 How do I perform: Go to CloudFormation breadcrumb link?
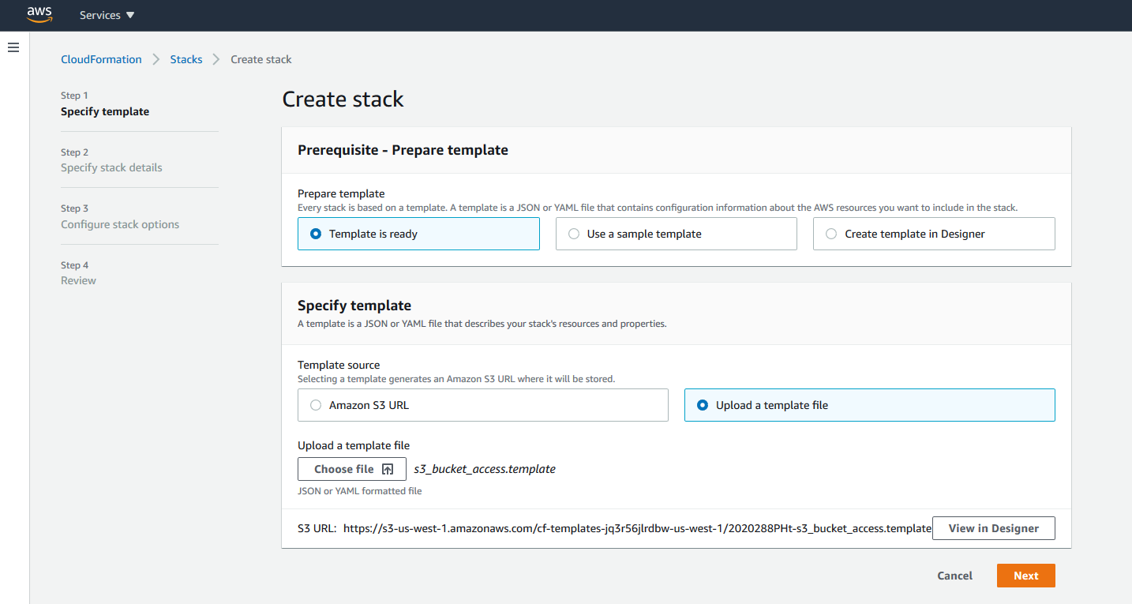101,59
